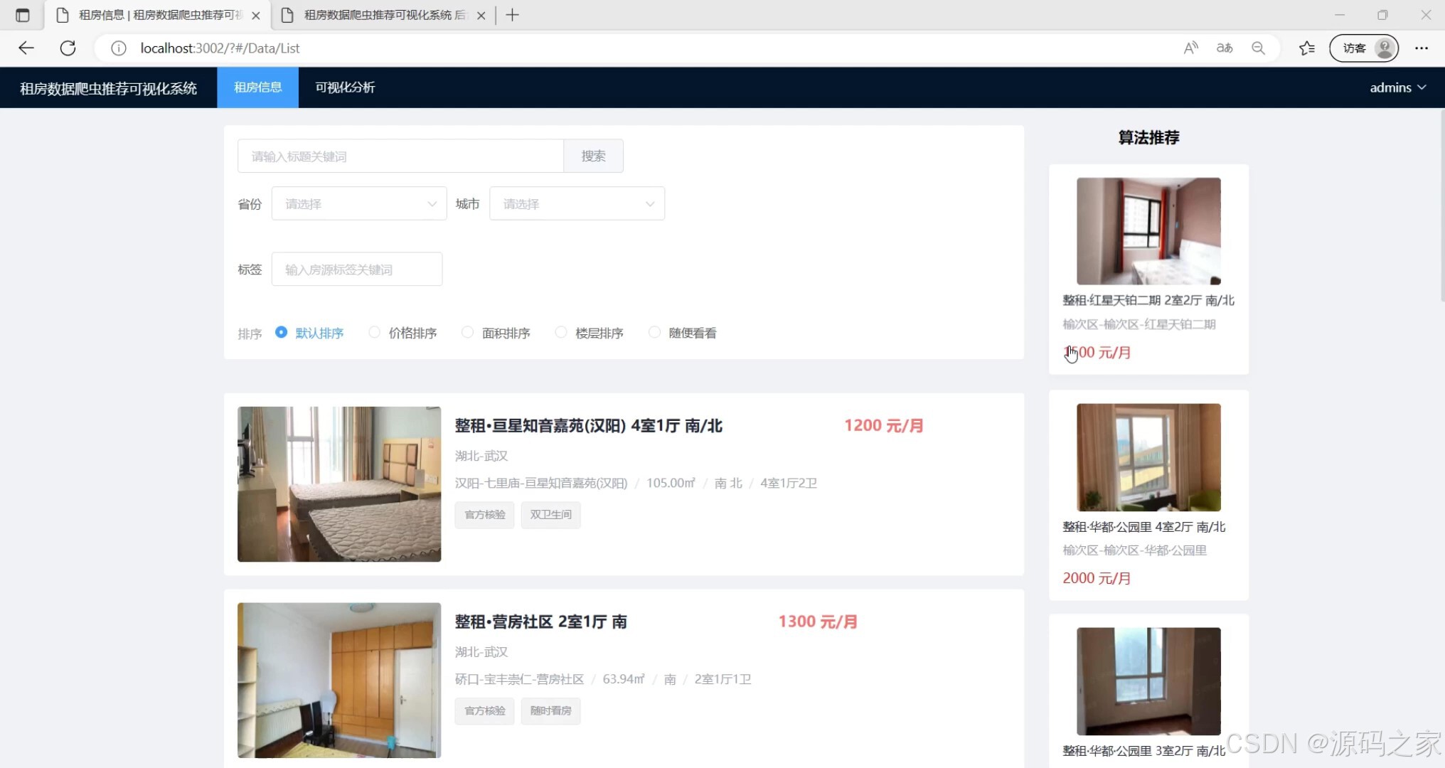
Task: Expand the 省份 dropdown
Action: coord(359,204)
